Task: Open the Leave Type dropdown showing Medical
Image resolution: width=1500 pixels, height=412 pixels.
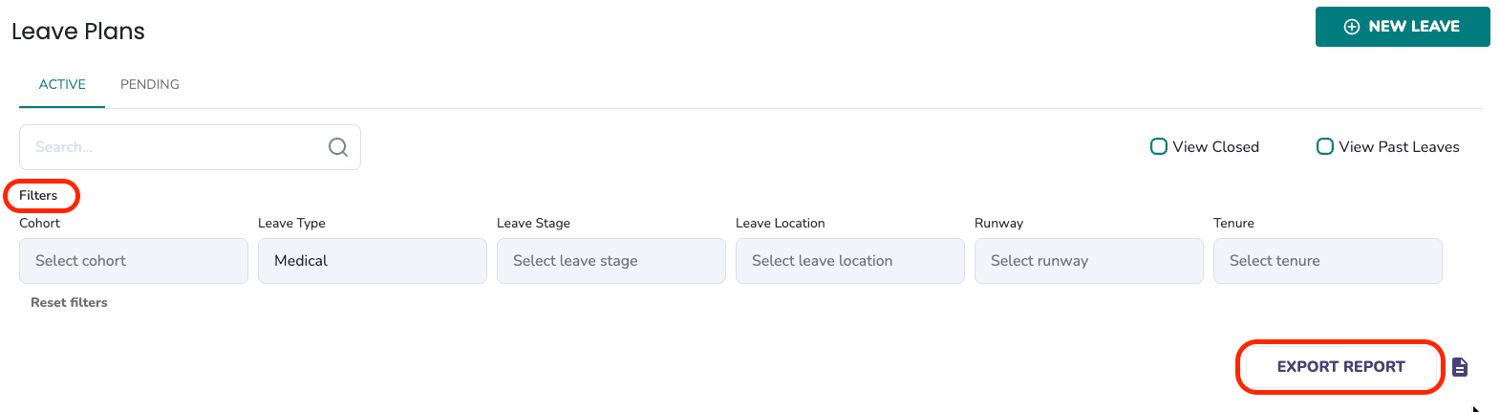Action: pos(373,261)
